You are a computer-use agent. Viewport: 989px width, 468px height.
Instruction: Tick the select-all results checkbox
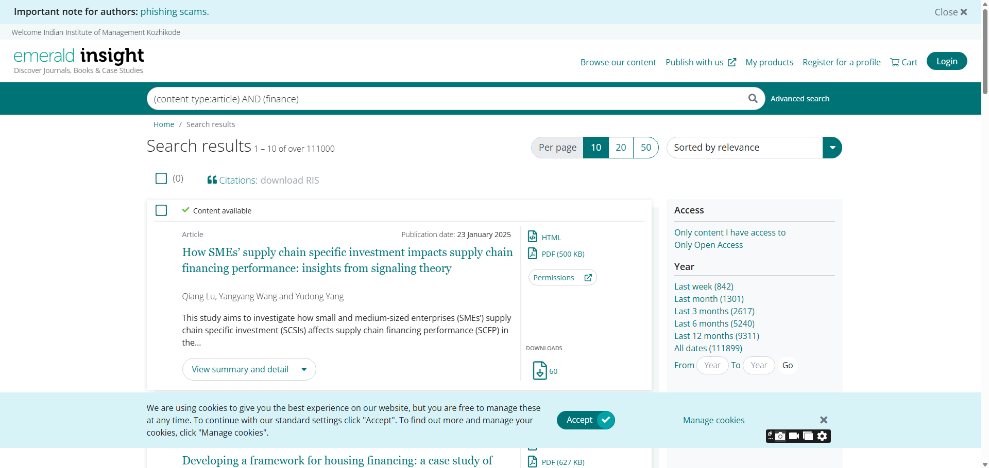161,178
